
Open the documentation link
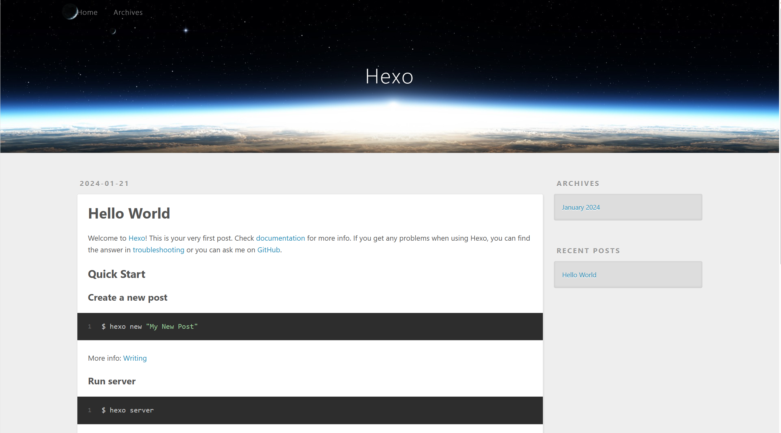click(280, 238)
